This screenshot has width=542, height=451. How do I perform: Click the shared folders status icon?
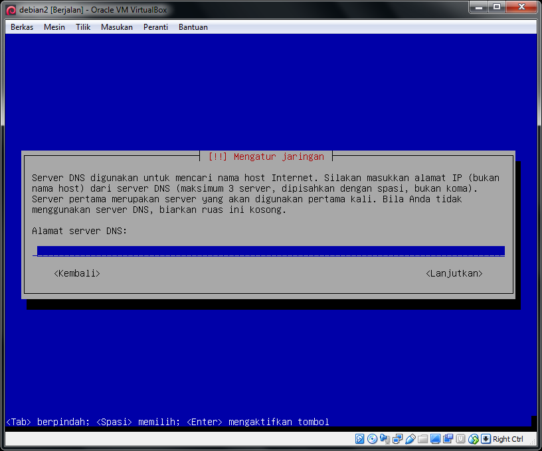[x=422, y=439]
